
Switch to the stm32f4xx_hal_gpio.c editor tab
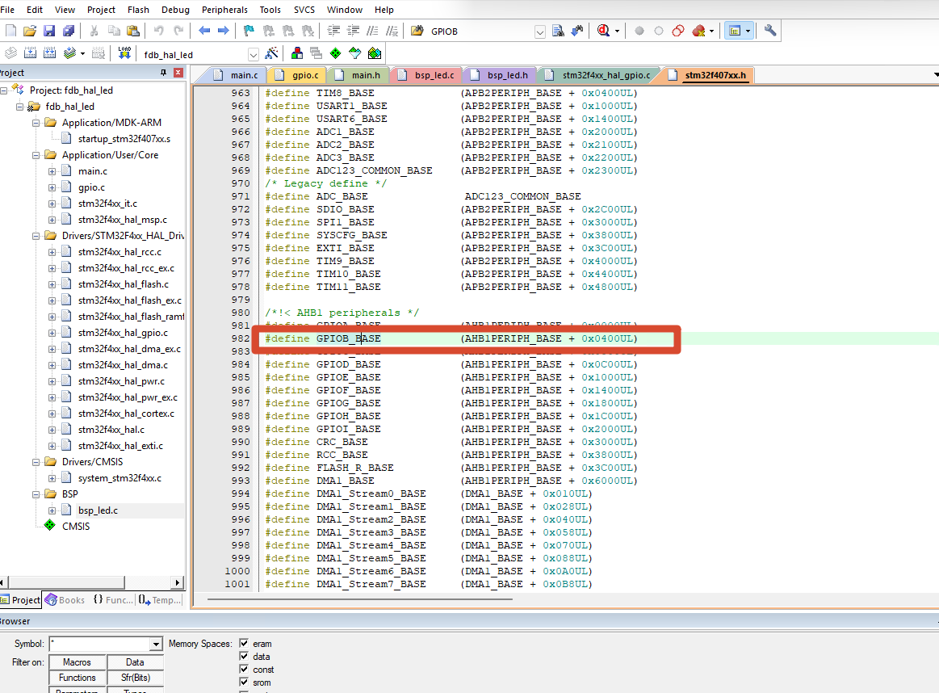[x=599, y=75]
